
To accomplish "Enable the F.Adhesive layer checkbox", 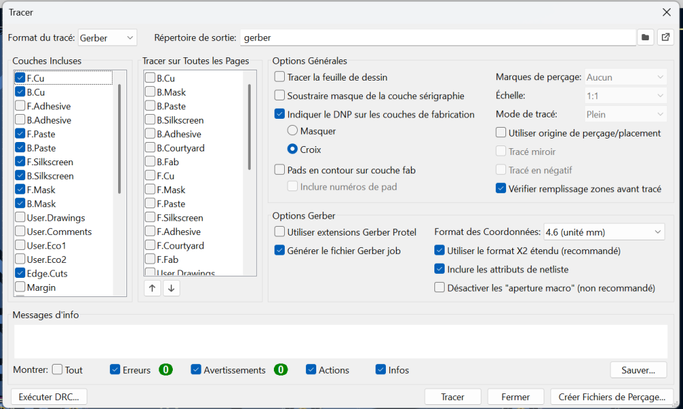I will click(20, 107).
